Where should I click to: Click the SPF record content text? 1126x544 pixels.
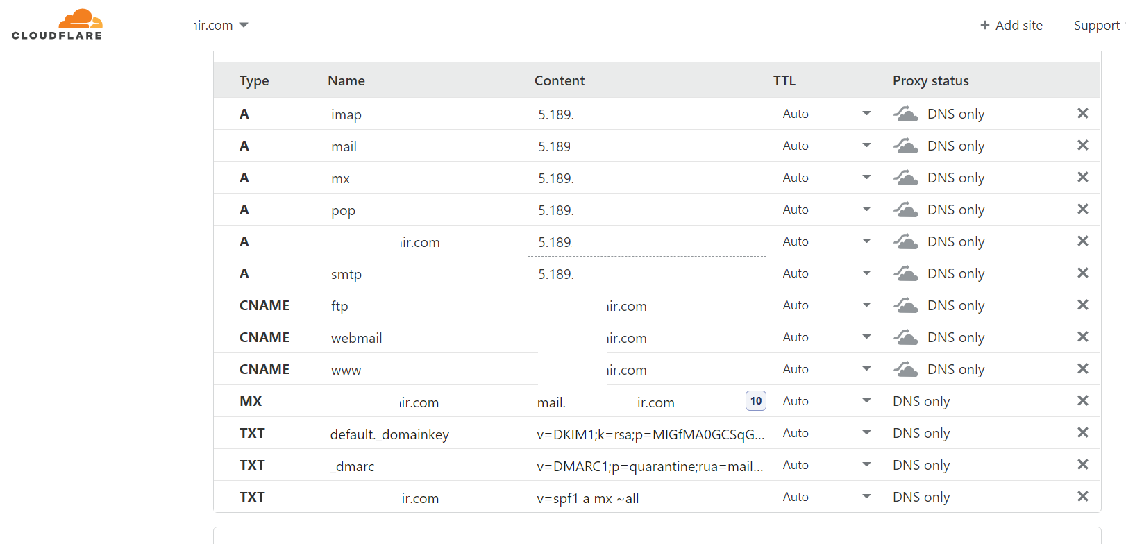coord(587,498)
